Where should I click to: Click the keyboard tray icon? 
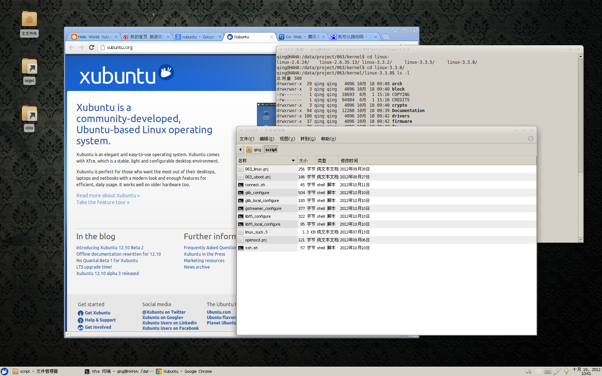(x=548, y=371)
